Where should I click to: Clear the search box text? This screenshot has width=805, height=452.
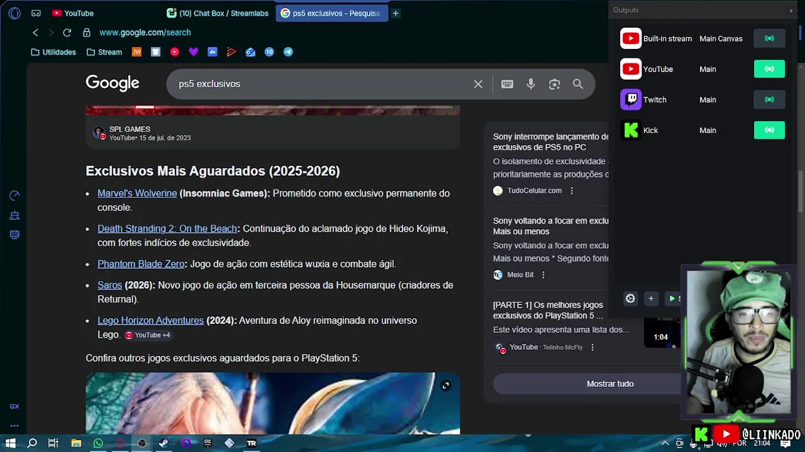pos(478,84)
